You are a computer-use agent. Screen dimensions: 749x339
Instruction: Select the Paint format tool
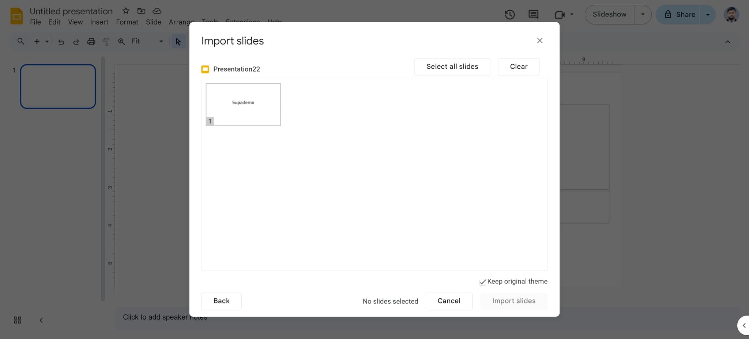click(106, 41)
